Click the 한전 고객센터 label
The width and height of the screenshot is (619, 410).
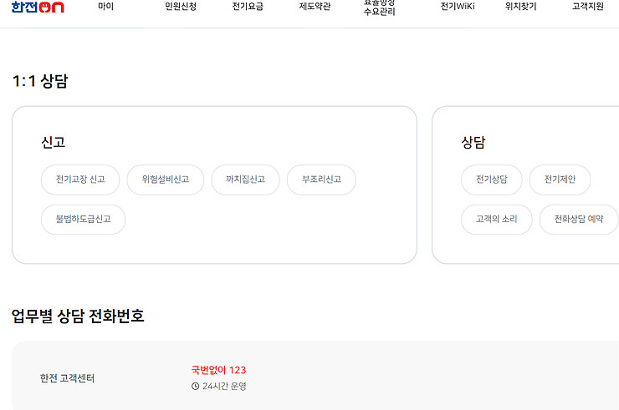pyautogui.click(x=67, y=378)
